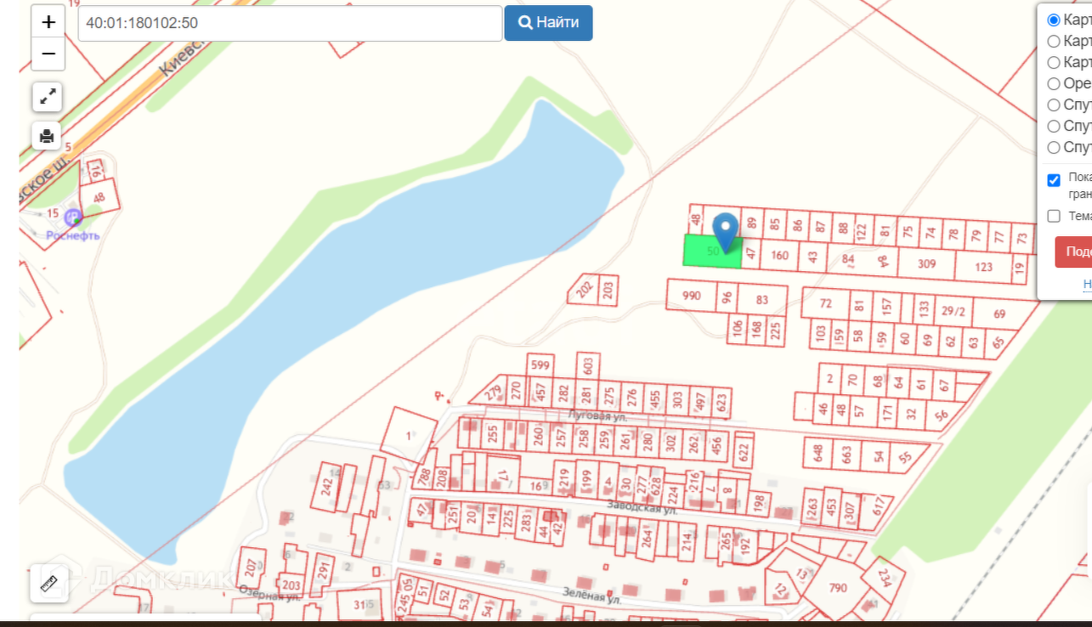Select the currently chosen Карт radio option

point(1054,20)
